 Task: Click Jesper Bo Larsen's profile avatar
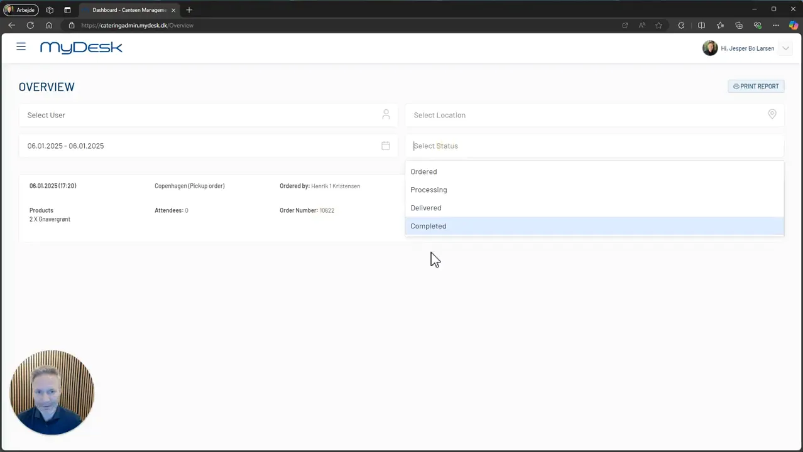pyautogui.click(x=710, y=48)
